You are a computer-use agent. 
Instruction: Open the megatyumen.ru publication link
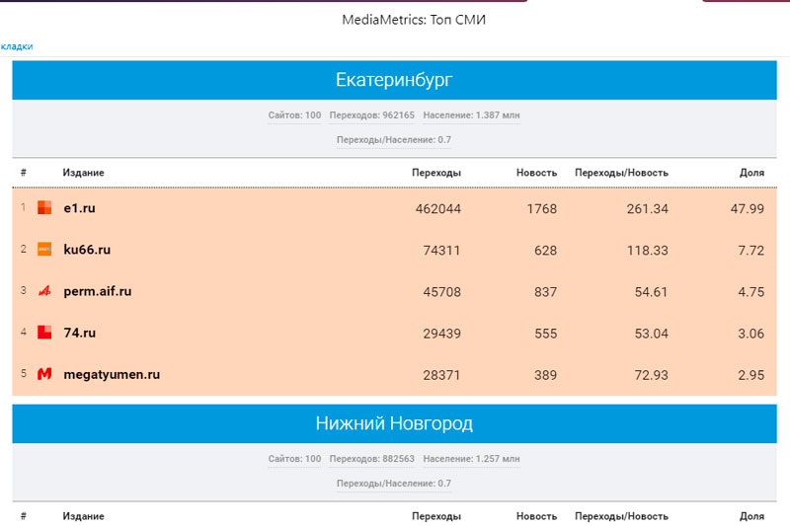(x=112, y=374)
